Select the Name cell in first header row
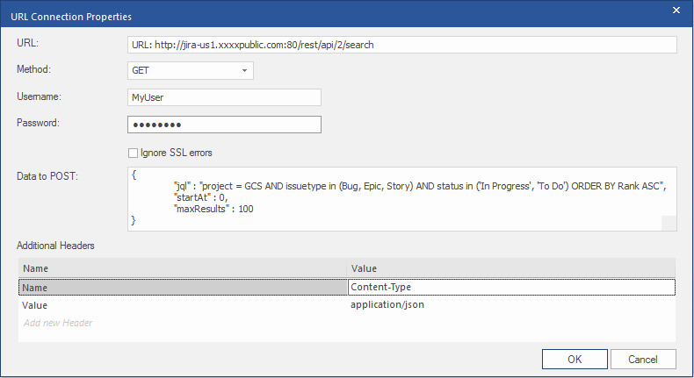This screenshot has height=378, width=694. (x=183, y=287)
